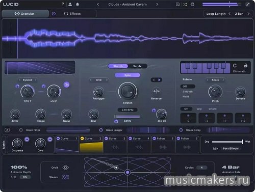Image resolution: width=255 pixels, height=192 pixels.
Task: Set playback direction to forward arrow
Action: click(x=159, y=80)
